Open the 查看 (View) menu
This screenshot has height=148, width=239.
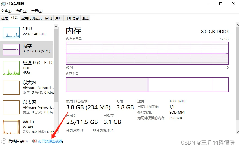point(37,11)
